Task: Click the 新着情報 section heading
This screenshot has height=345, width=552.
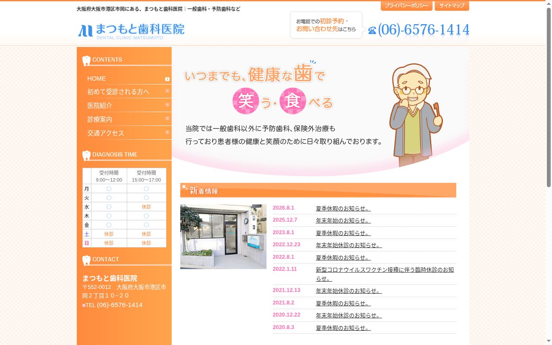Action: [x=318, y=190]
